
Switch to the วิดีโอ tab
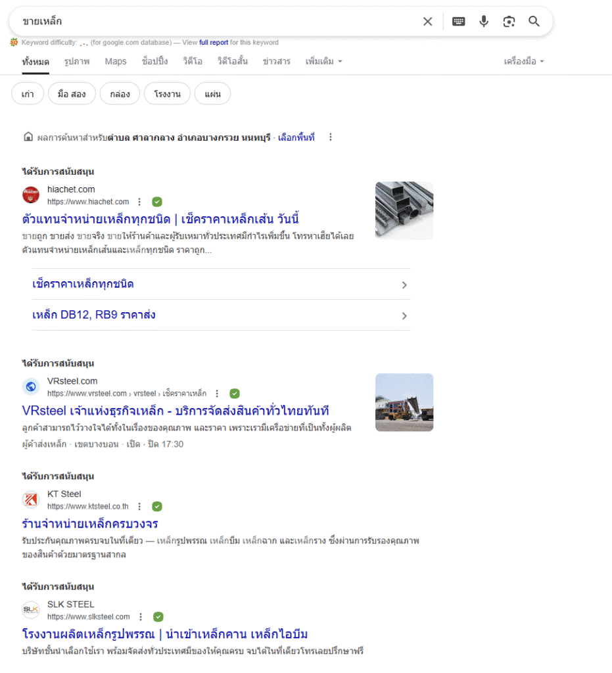(193, 61)
